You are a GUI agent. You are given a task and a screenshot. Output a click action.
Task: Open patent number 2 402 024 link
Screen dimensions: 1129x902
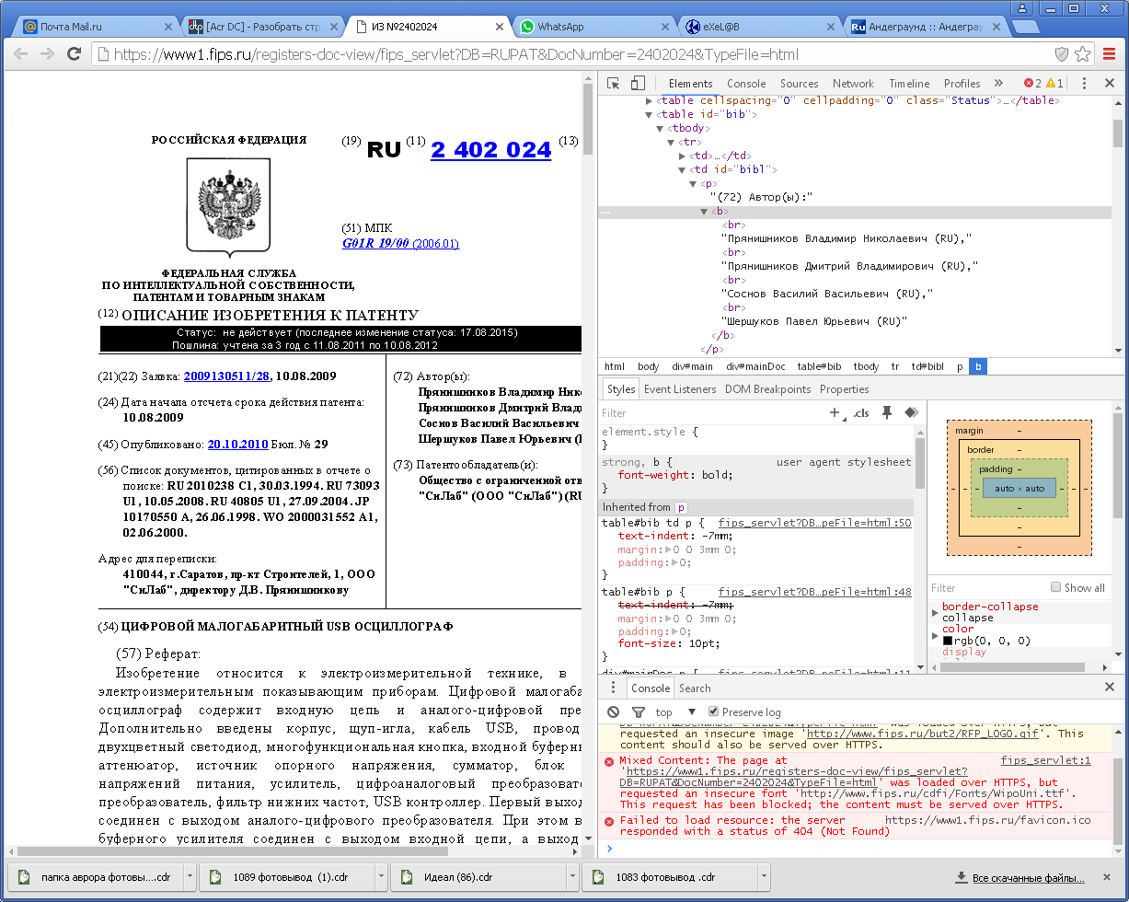pos(490,149)
